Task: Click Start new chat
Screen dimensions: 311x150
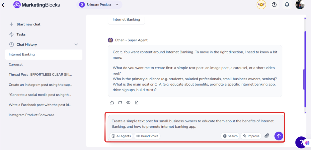Action: pyautogui.click(x=28, y=24)
